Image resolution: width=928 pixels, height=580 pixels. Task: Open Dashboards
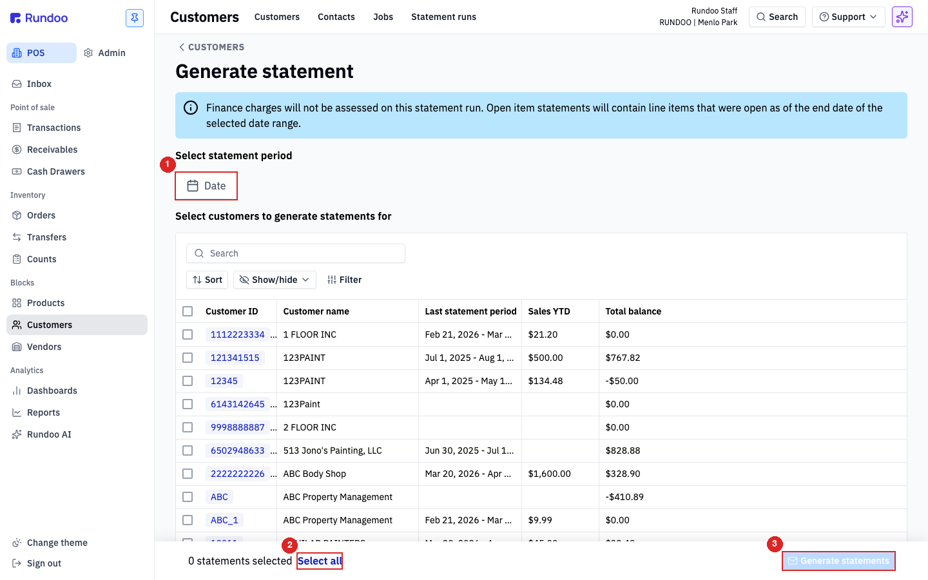[x=77, y=391]
